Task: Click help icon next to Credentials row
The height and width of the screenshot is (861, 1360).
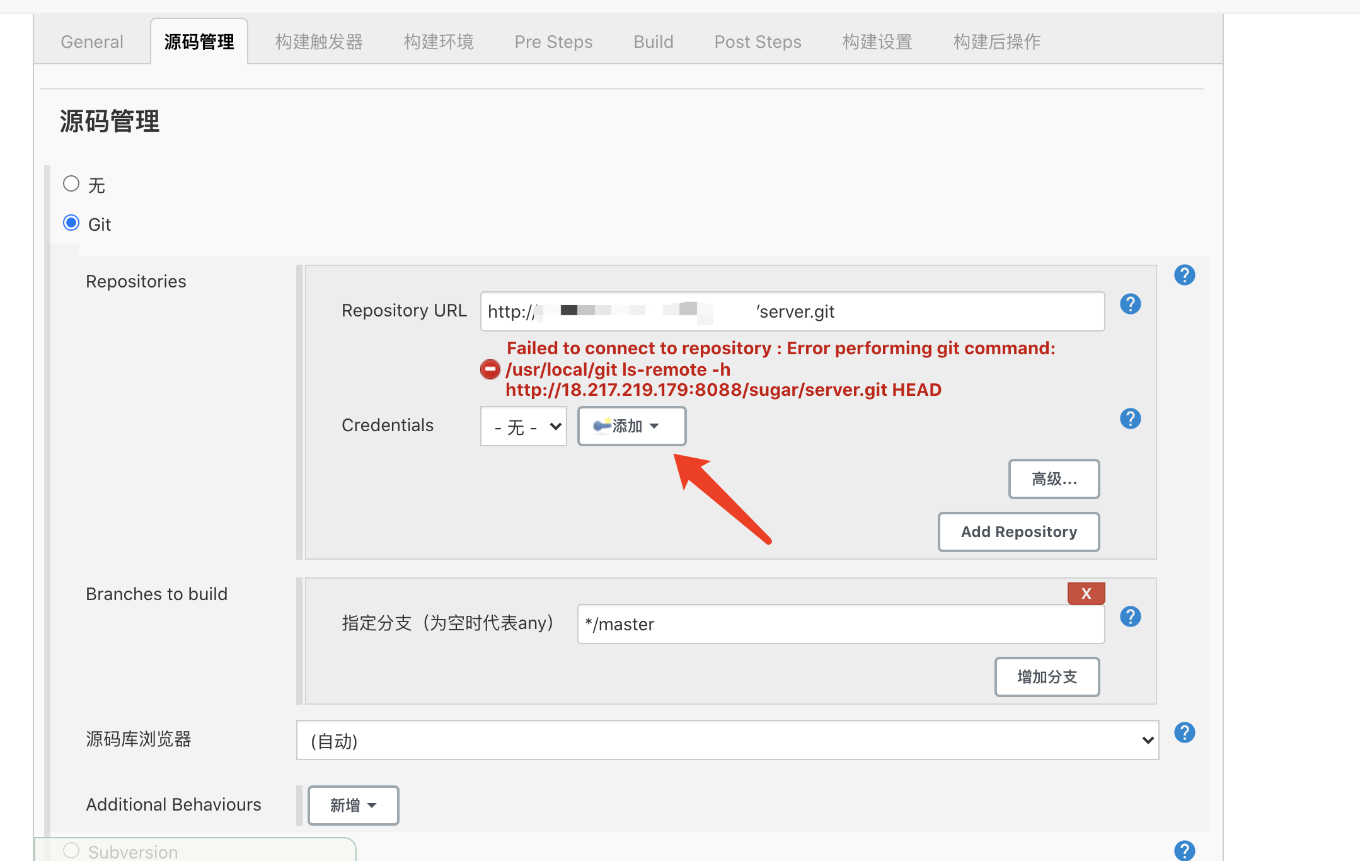Action: pyautogui.click(x=1130, y=419)
